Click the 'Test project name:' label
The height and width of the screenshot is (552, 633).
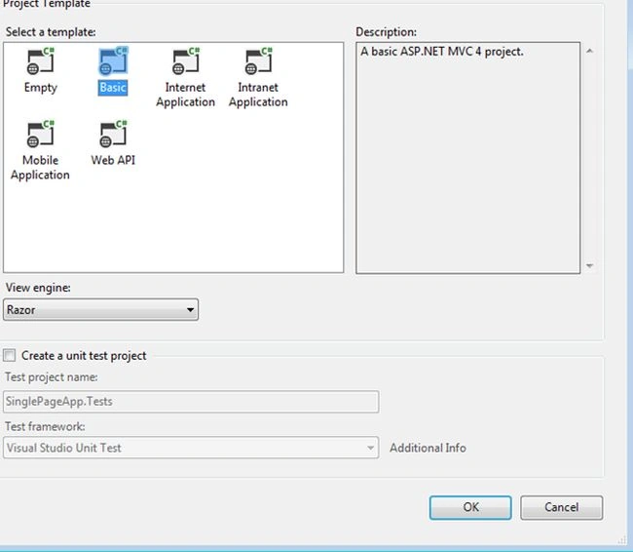51,377
